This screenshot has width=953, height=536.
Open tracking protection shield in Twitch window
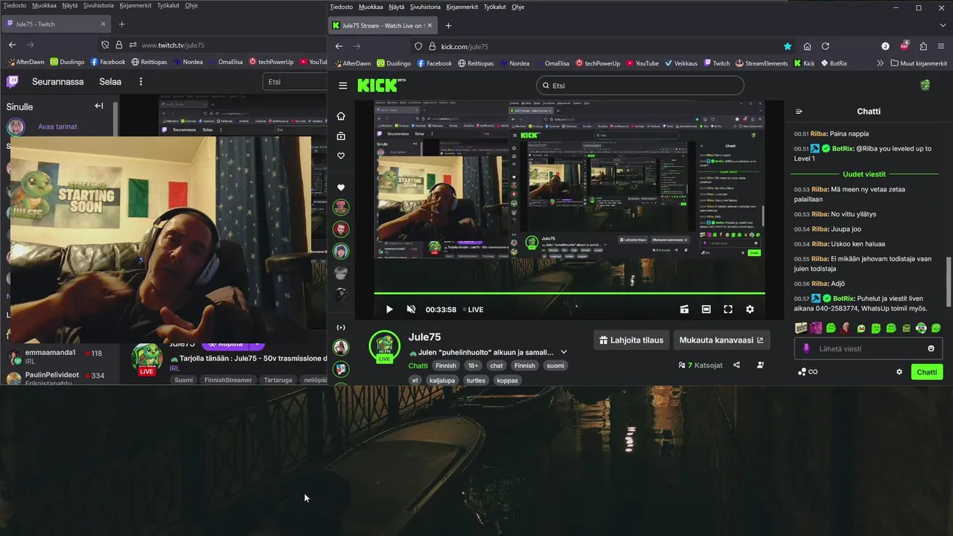click(106, 45)
